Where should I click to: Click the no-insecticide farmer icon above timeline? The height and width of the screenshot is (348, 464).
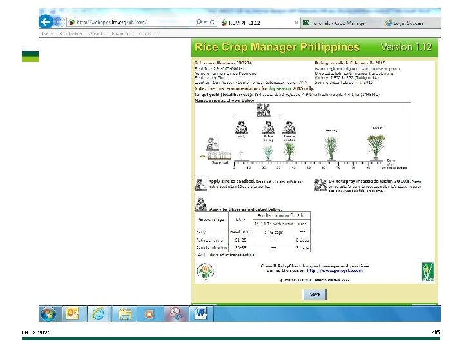point(264,110)
